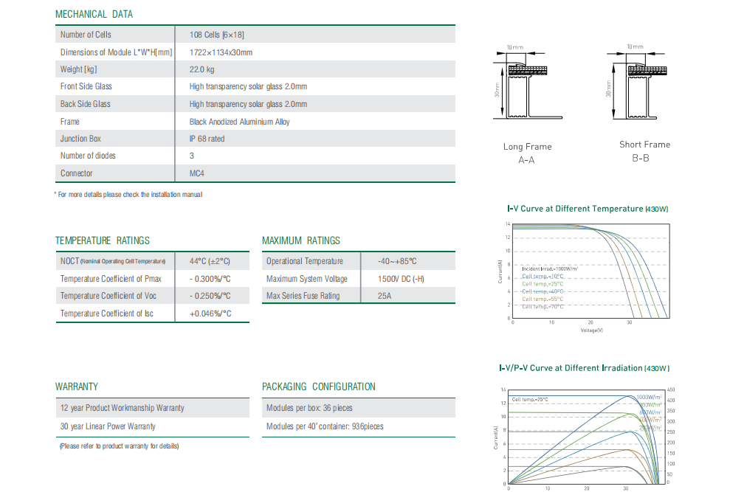
Task: Click 'Dimensions of Module L*W*H[mm]' label
Action: coord(116,52)
